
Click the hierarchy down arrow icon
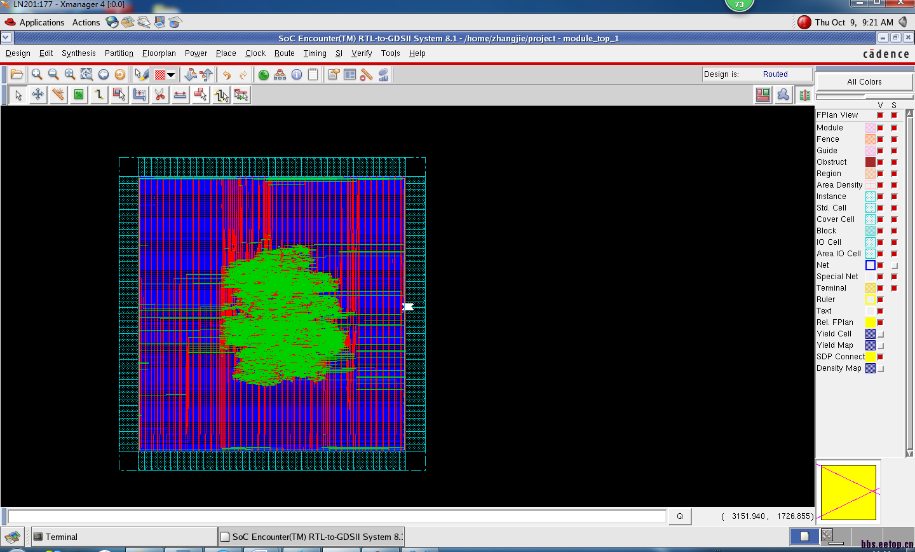coord(190,75)
